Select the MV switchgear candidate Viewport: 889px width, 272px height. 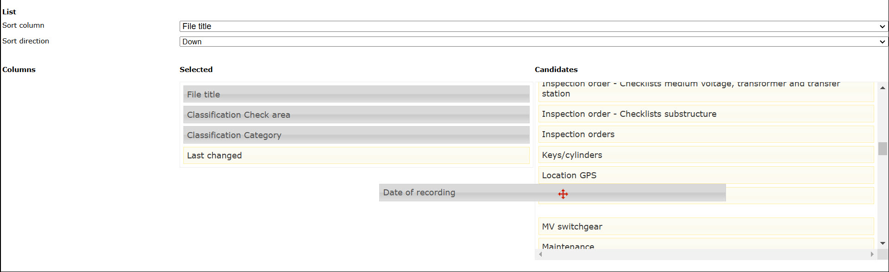tap(706, 226)
